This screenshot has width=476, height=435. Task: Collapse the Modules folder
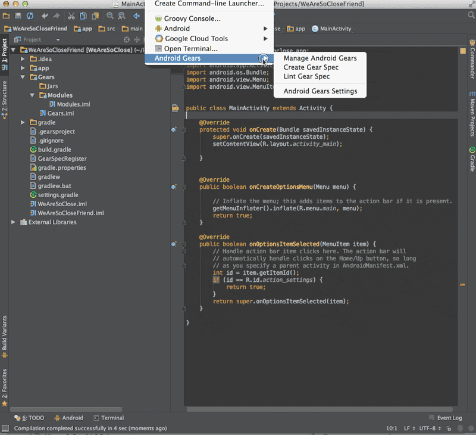[32, 95]
